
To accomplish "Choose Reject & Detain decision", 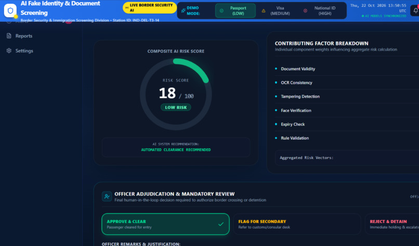I will pyautogui.click(x=392, y=224).
